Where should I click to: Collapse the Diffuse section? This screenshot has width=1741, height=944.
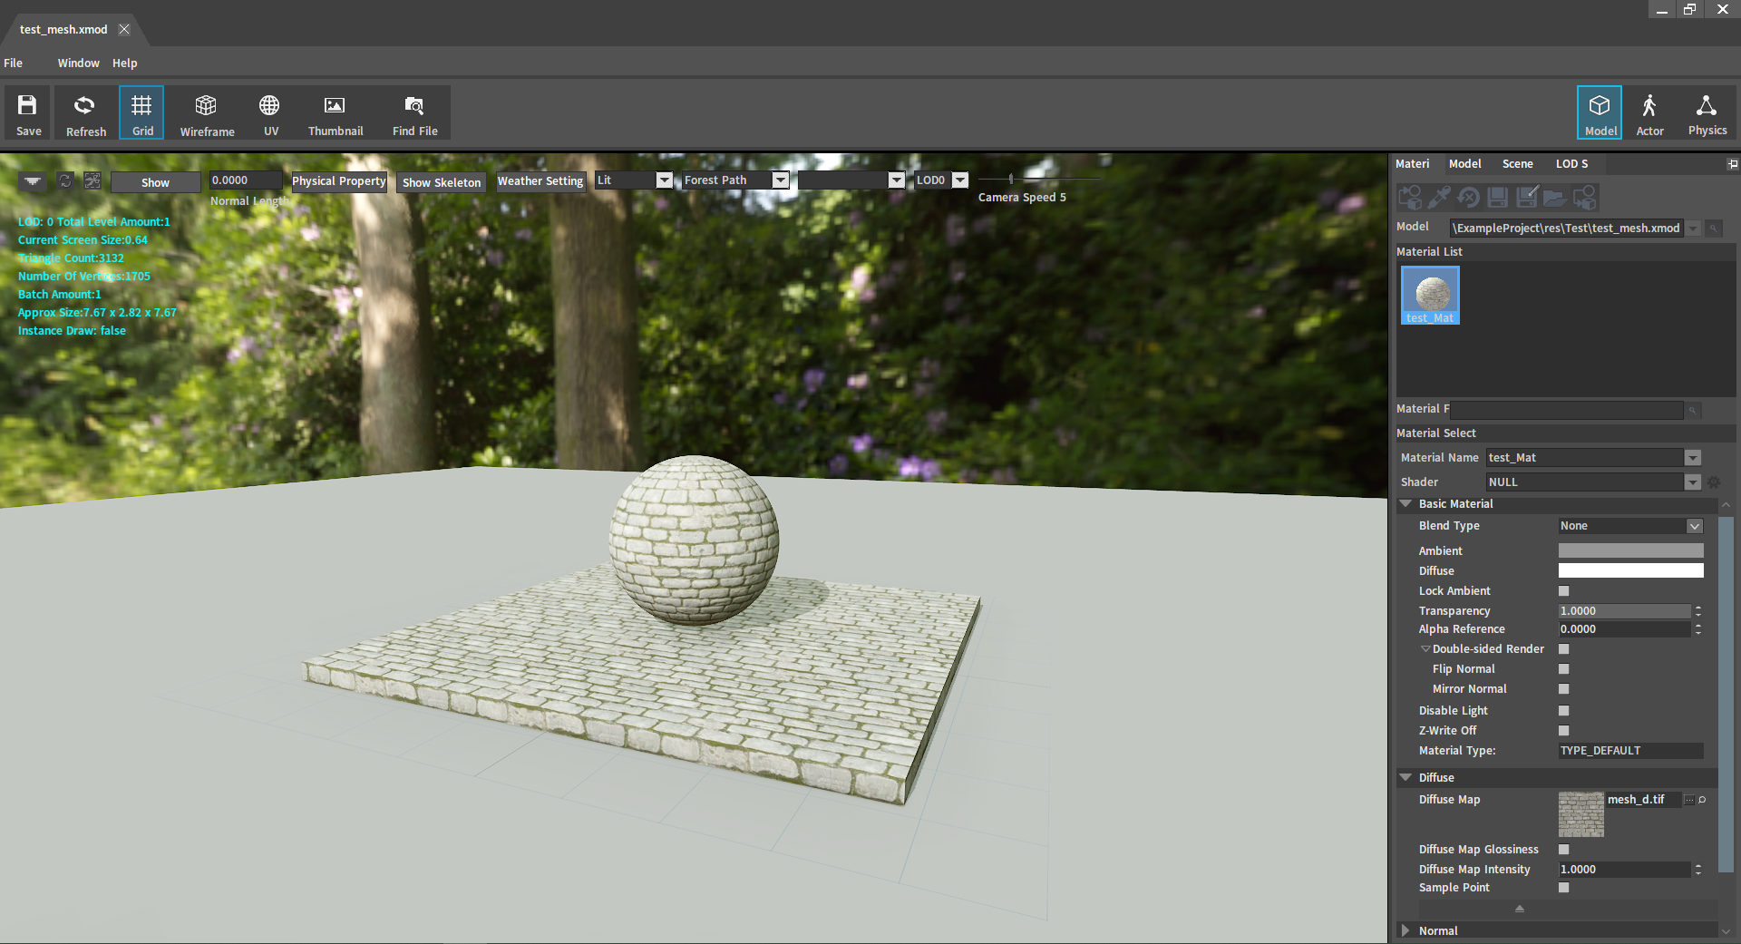pos(1405,778)
